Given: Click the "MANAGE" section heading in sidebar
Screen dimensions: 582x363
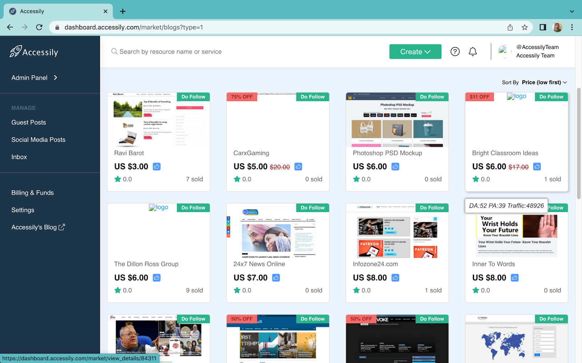Looking at the screenshot, I should (x=24, y=108).
